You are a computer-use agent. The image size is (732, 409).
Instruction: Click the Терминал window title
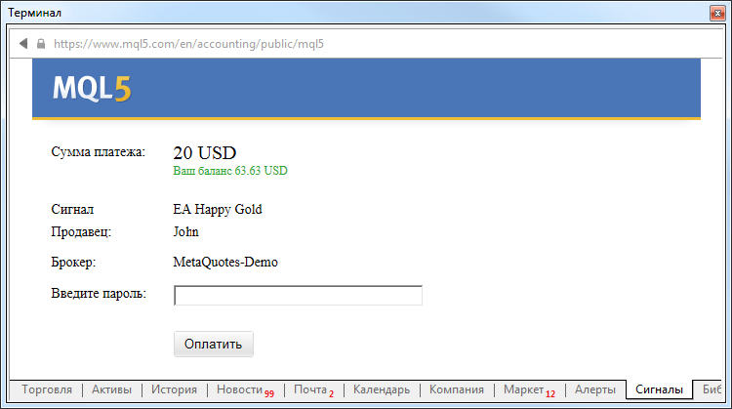[34, 13]
